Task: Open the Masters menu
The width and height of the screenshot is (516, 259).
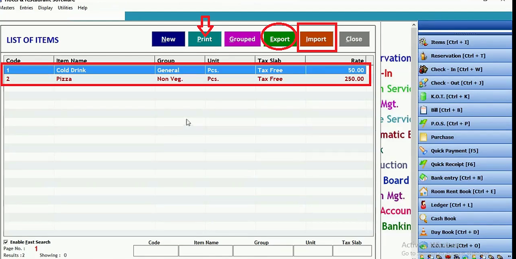Action: pos(7,7)
